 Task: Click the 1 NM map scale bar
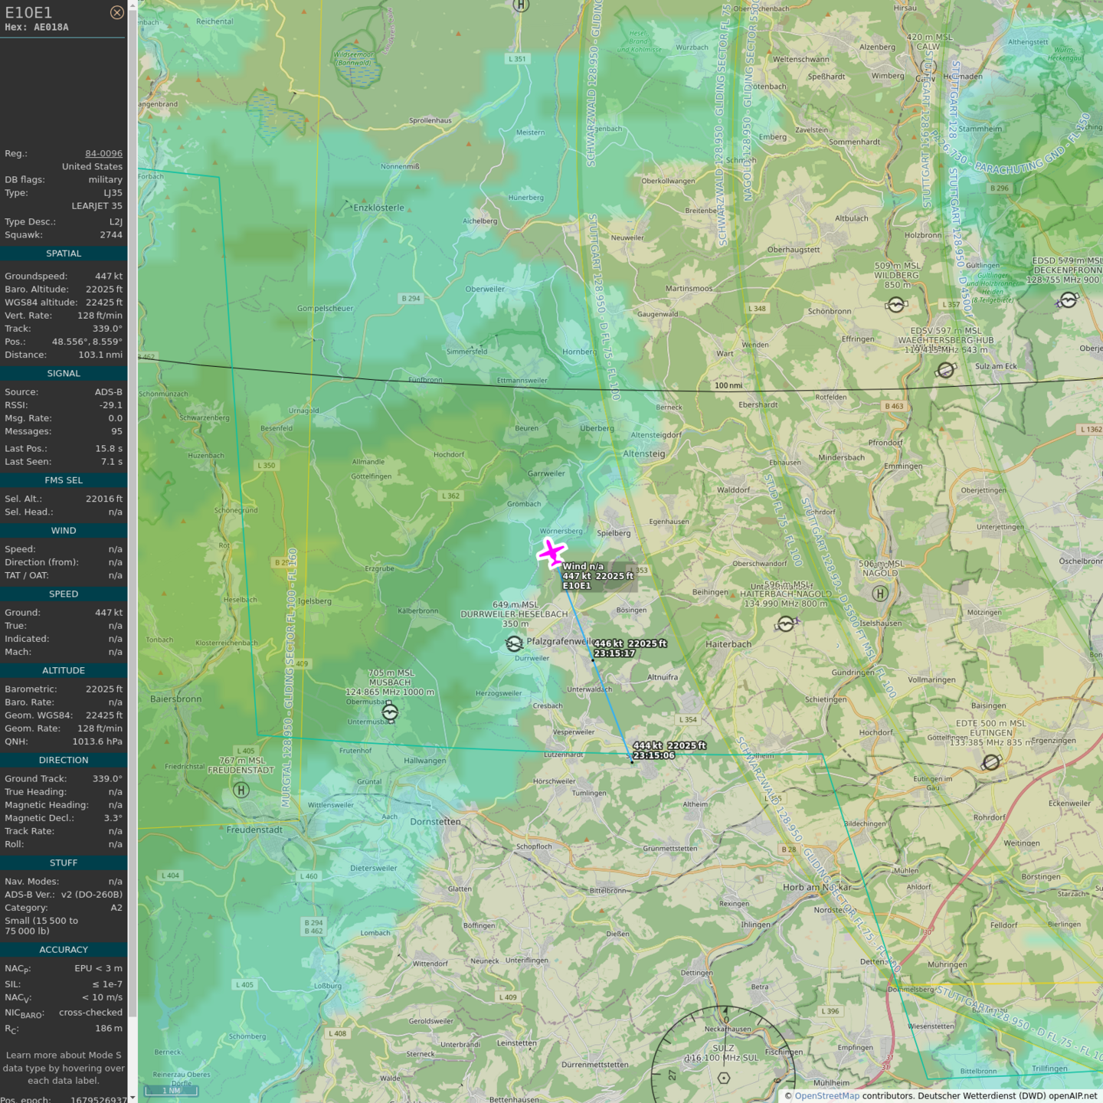[x=172, y=1091]
